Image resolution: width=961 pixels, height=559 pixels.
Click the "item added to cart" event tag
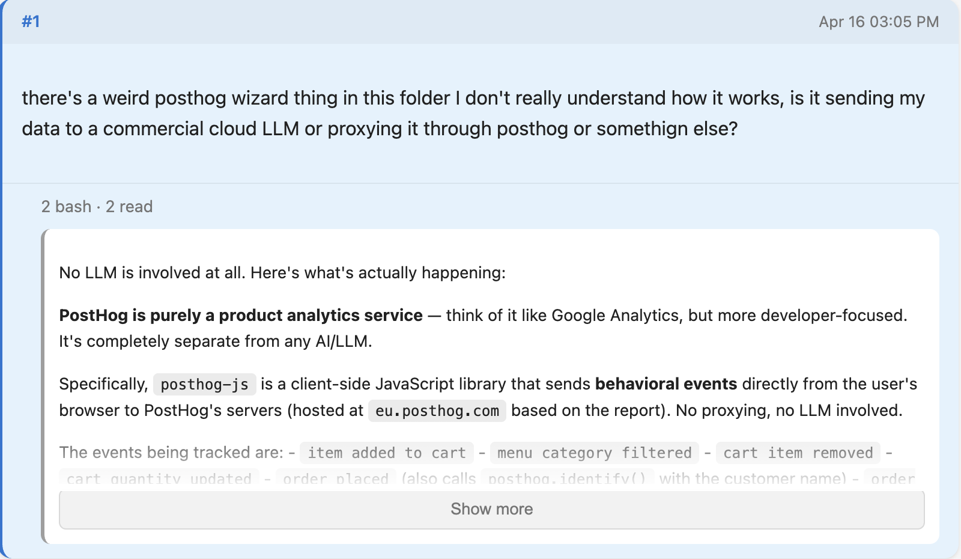click(386, 453)
